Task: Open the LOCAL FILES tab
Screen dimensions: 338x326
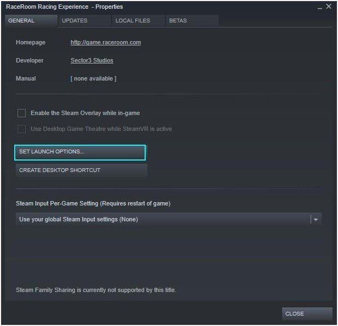Action: [132, 21]
